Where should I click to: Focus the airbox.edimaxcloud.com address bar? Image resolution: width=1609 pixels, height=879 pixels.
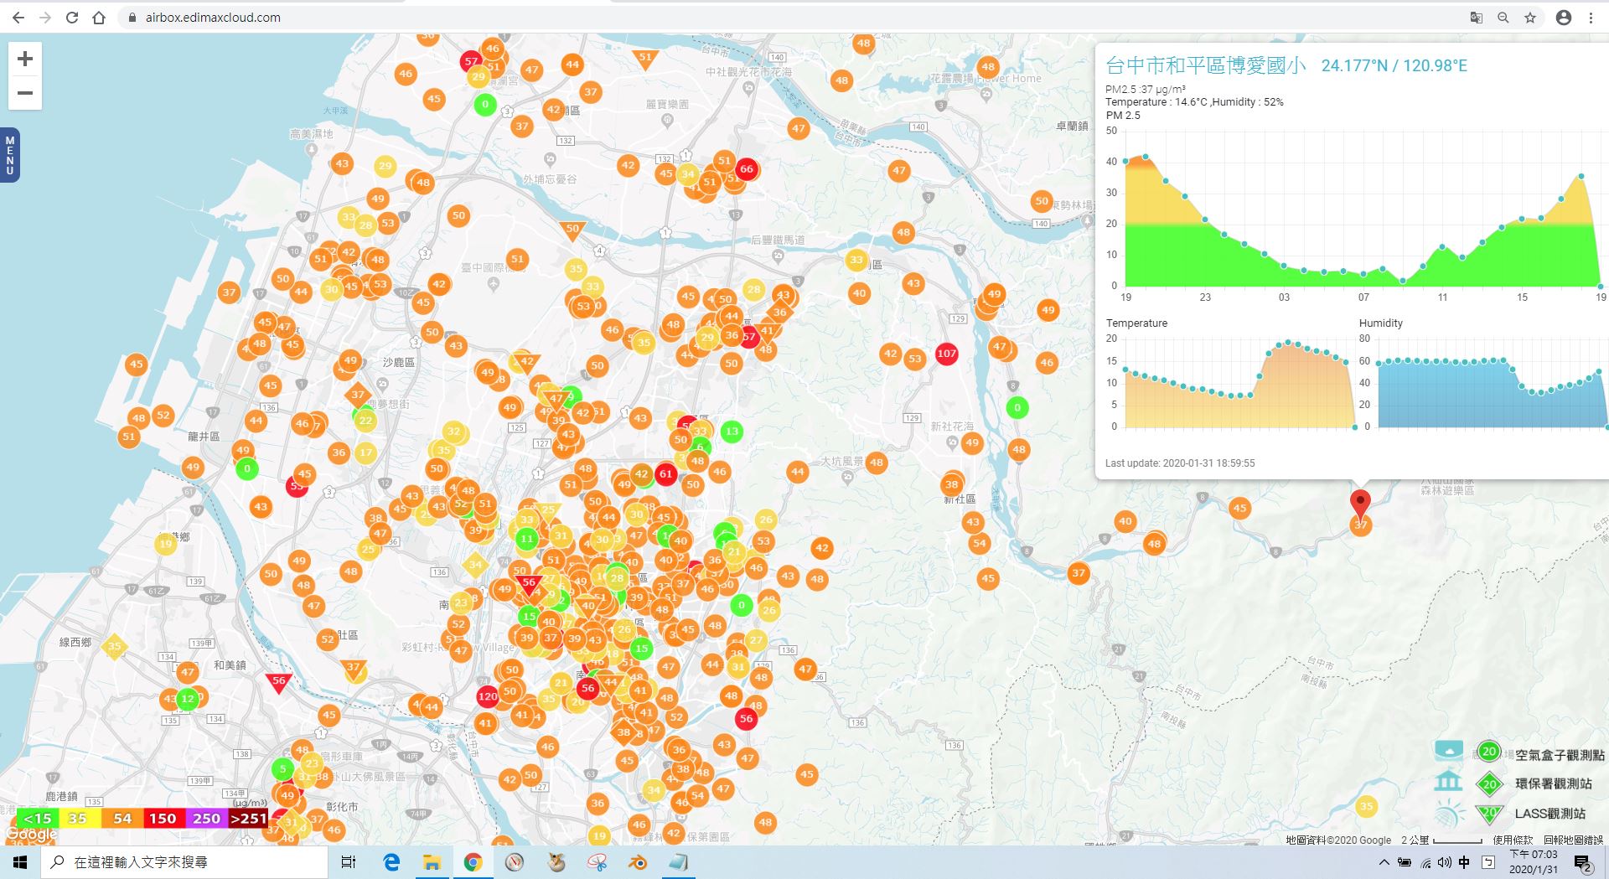click(x=788, y=18)
